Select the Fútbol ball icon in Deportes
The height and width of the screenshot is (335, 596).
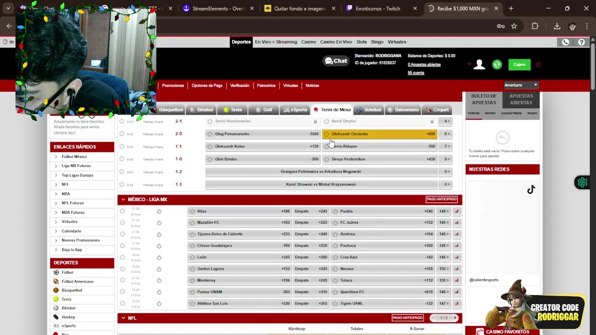pos(56,272)
